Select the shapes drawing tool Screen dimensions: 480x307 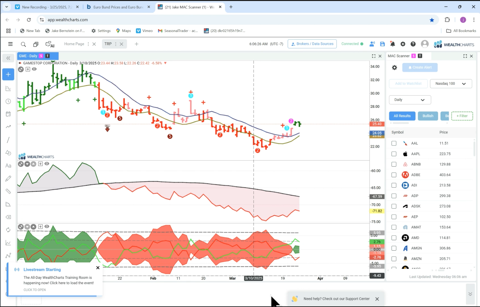coord(8,153)
